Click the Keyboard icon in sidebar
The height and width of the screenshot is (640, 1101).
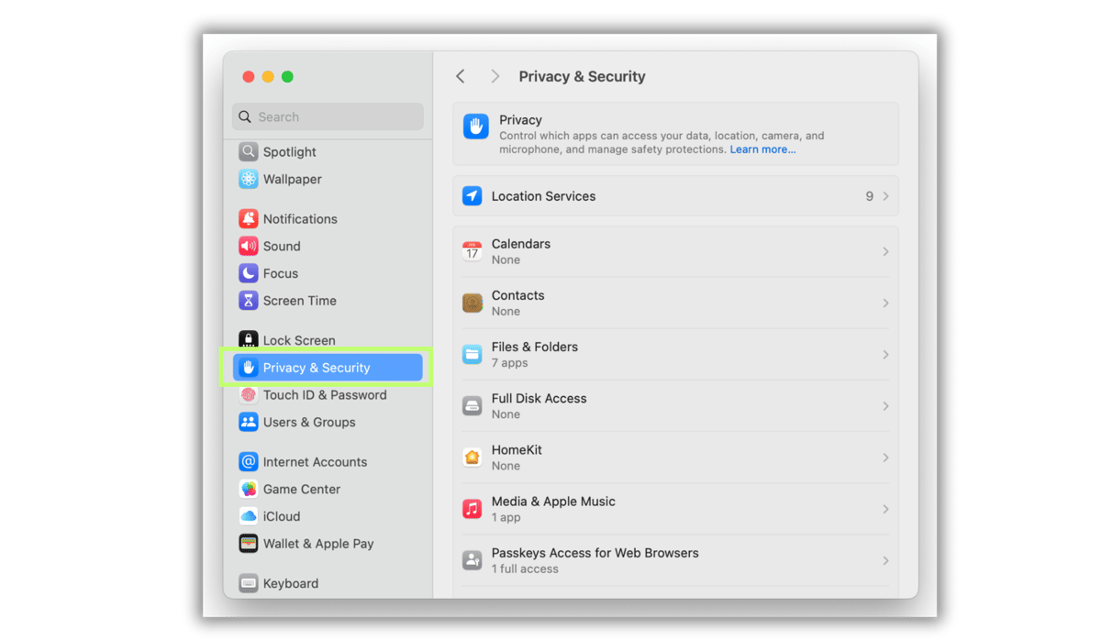coord(248,583)
